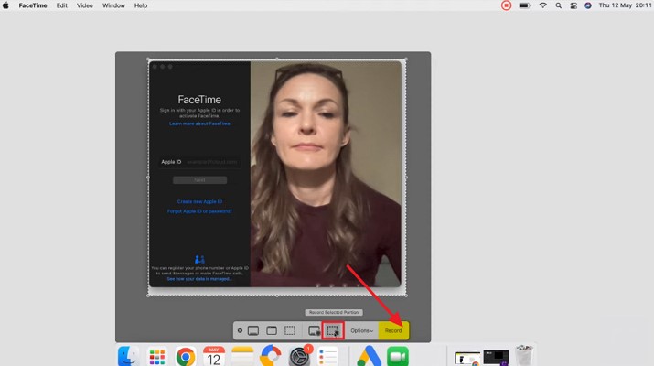Open the dark minimized window thumbnail in Dock
The image size is (654, 366).
[496, 358]
